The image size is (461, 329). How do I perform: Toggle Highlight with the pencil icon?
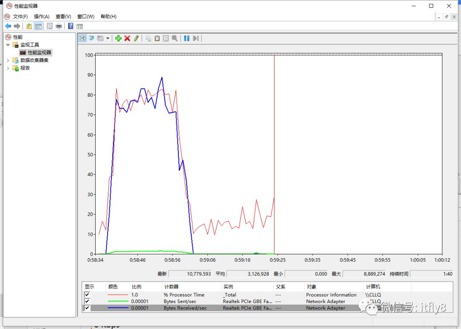[x=136, y=38]
